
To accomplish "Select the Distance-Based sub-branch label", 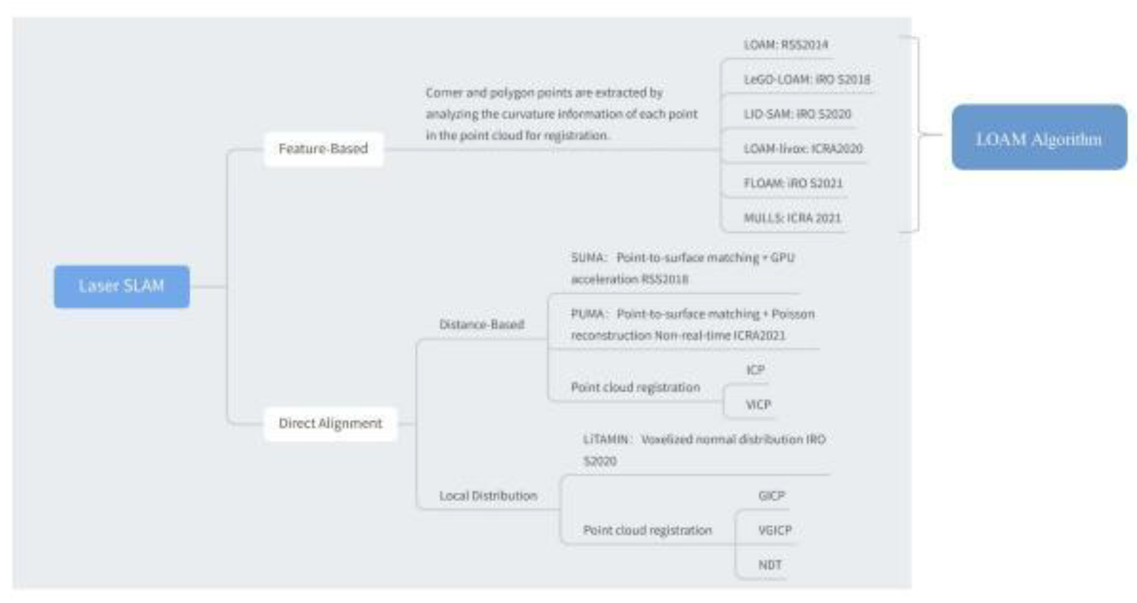I will tap(482, 324).
